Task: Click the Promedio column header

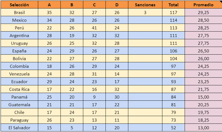Action: 203,5
